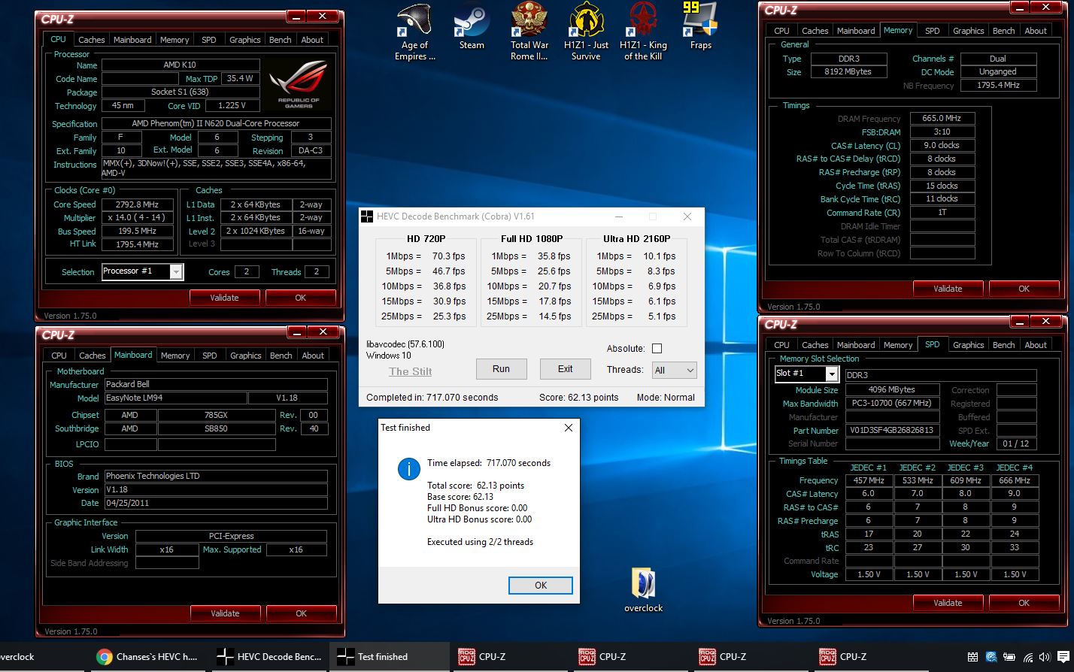
Task: Click the NB Frequency 1795.4 MHz value
Action: [998, 85]
